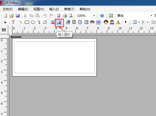
Task: Click the blue X delete table icon
Action: pos(143,22)
